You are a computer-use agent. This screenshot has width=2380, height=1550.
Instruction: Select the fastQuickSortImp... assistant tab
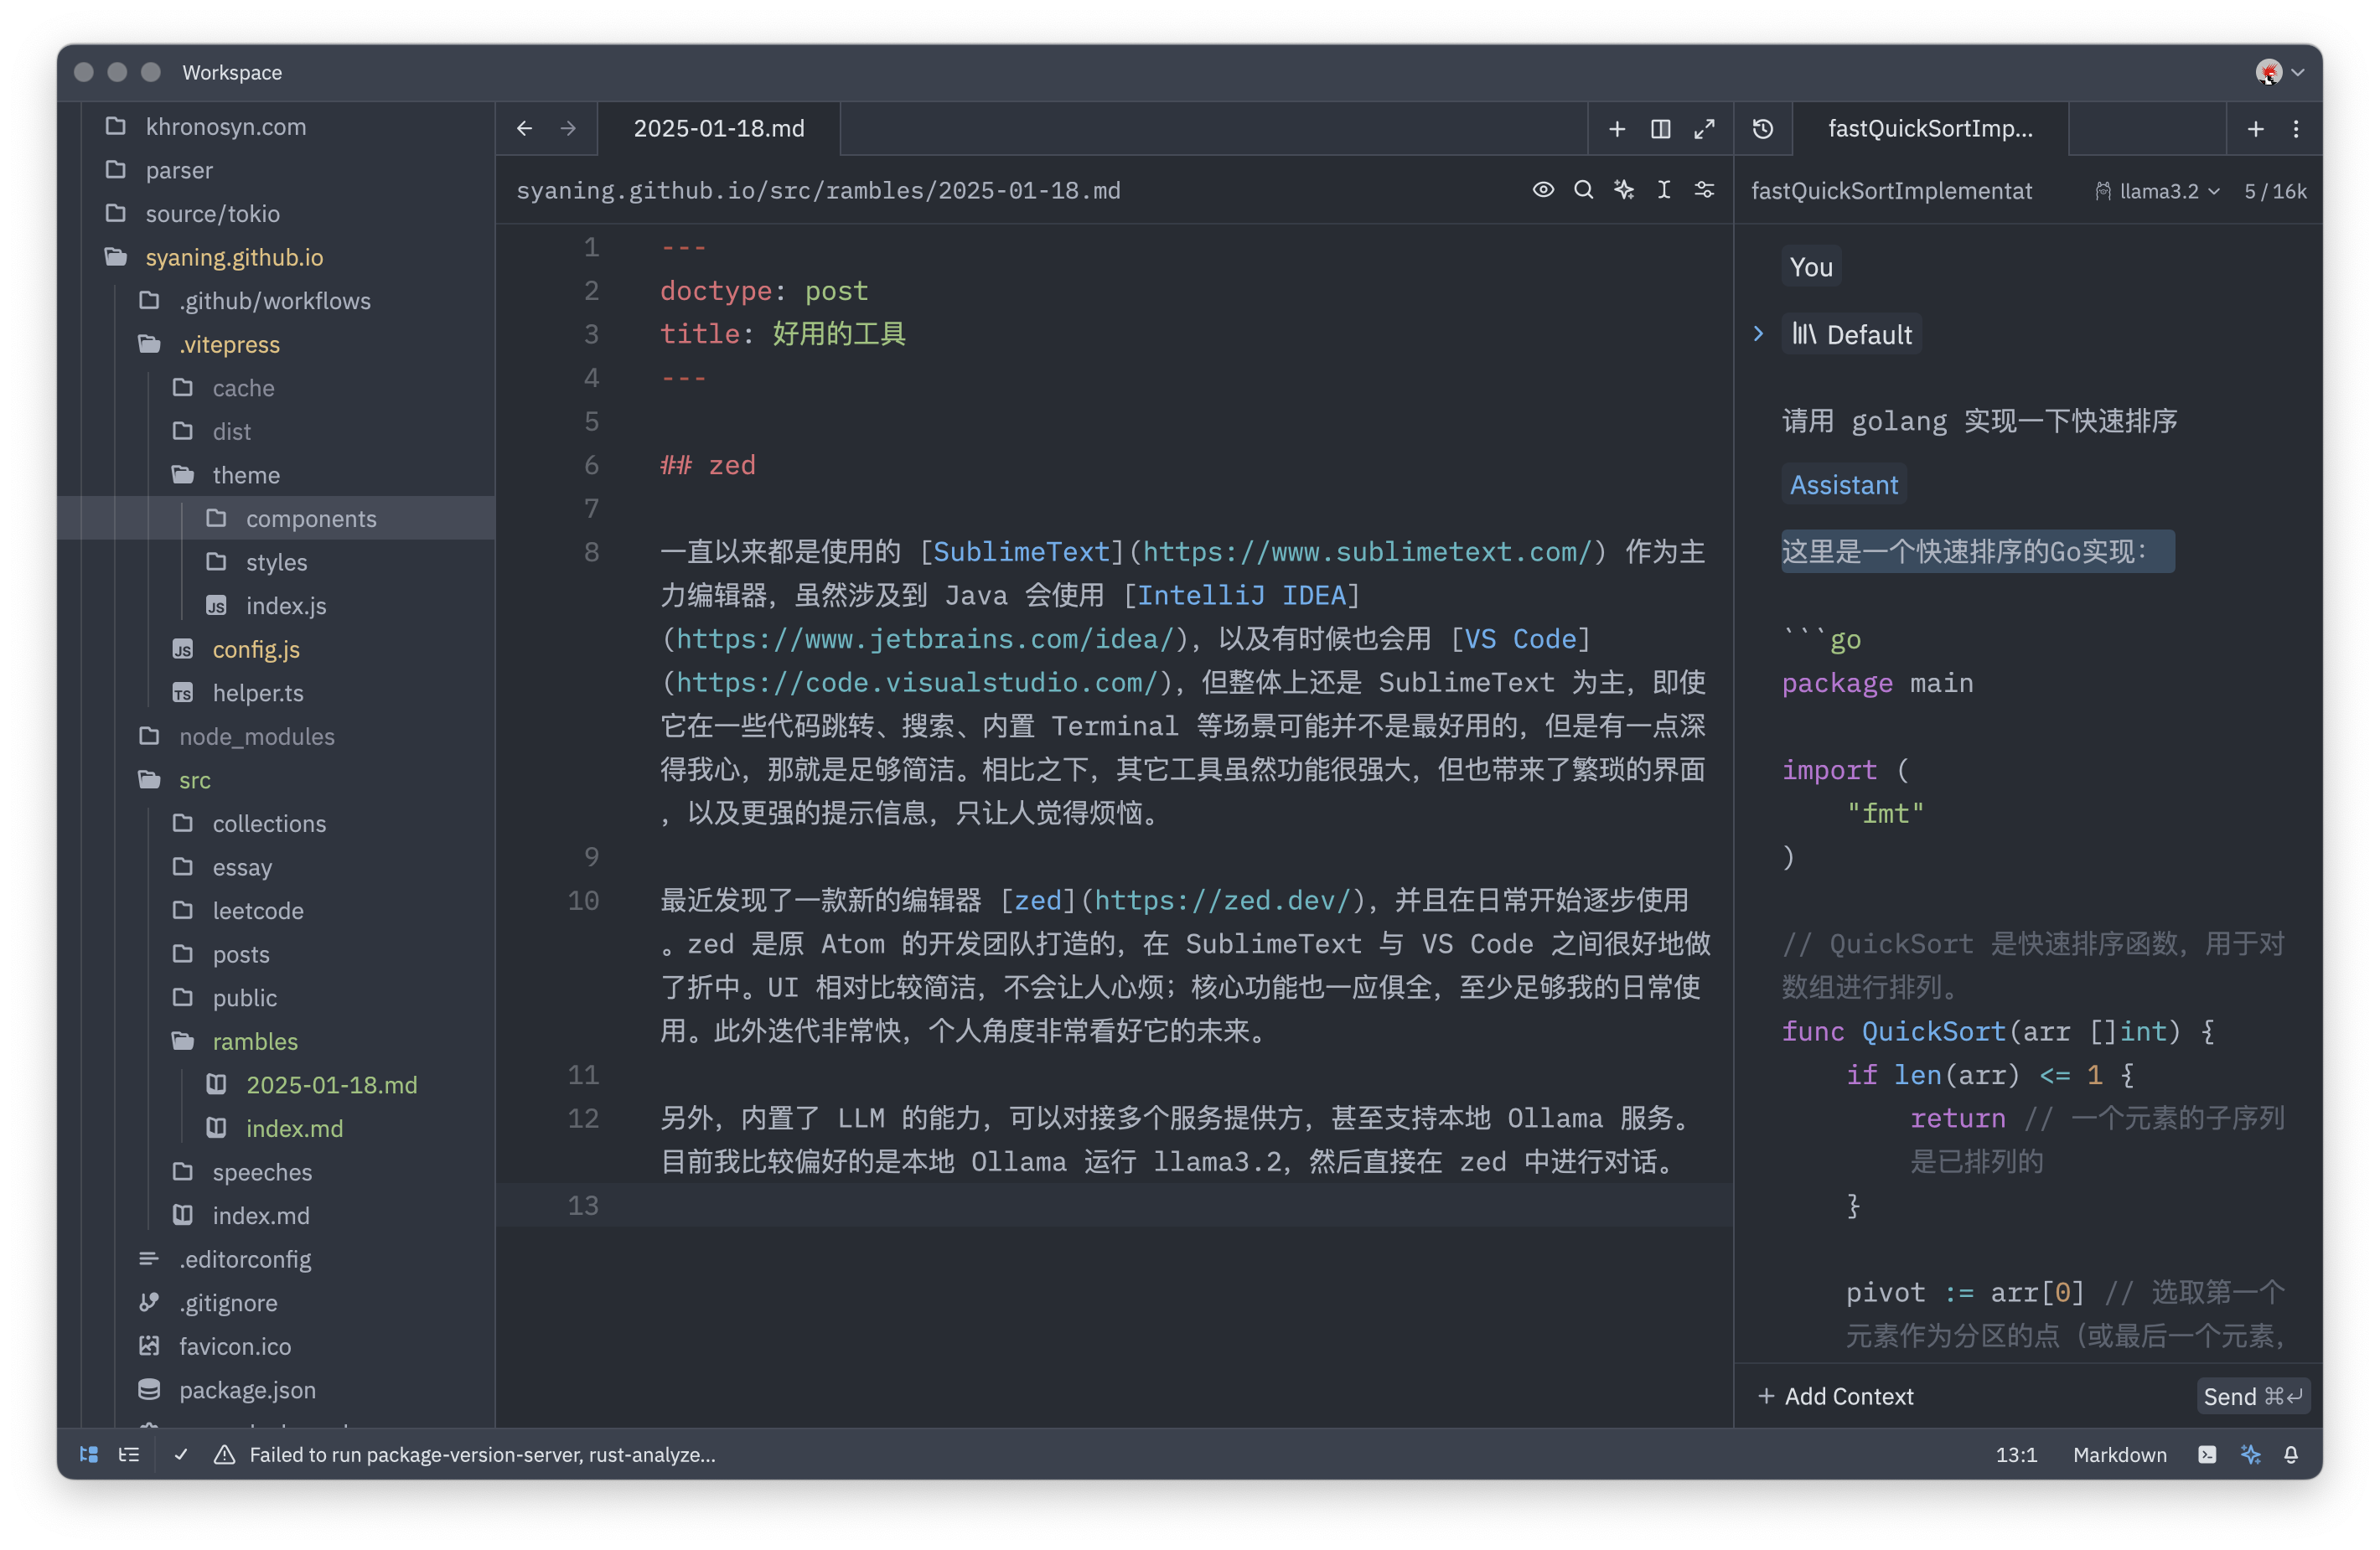coord(1929,129)
